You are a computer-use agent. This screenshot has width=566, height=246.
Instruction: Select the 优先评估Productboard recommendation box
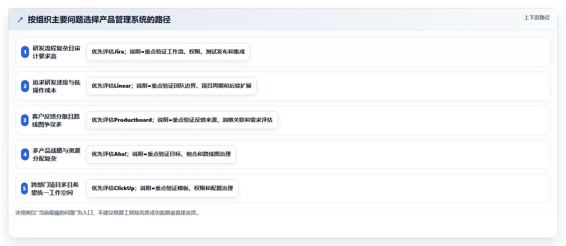click(x=182, y=120)
